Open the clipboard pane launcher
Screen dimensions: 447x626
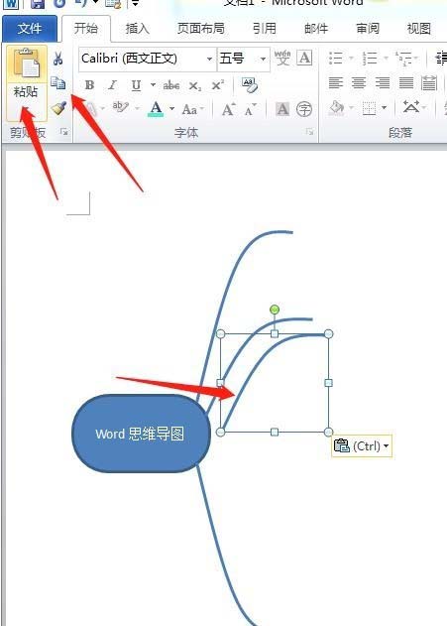click(63, 132)
